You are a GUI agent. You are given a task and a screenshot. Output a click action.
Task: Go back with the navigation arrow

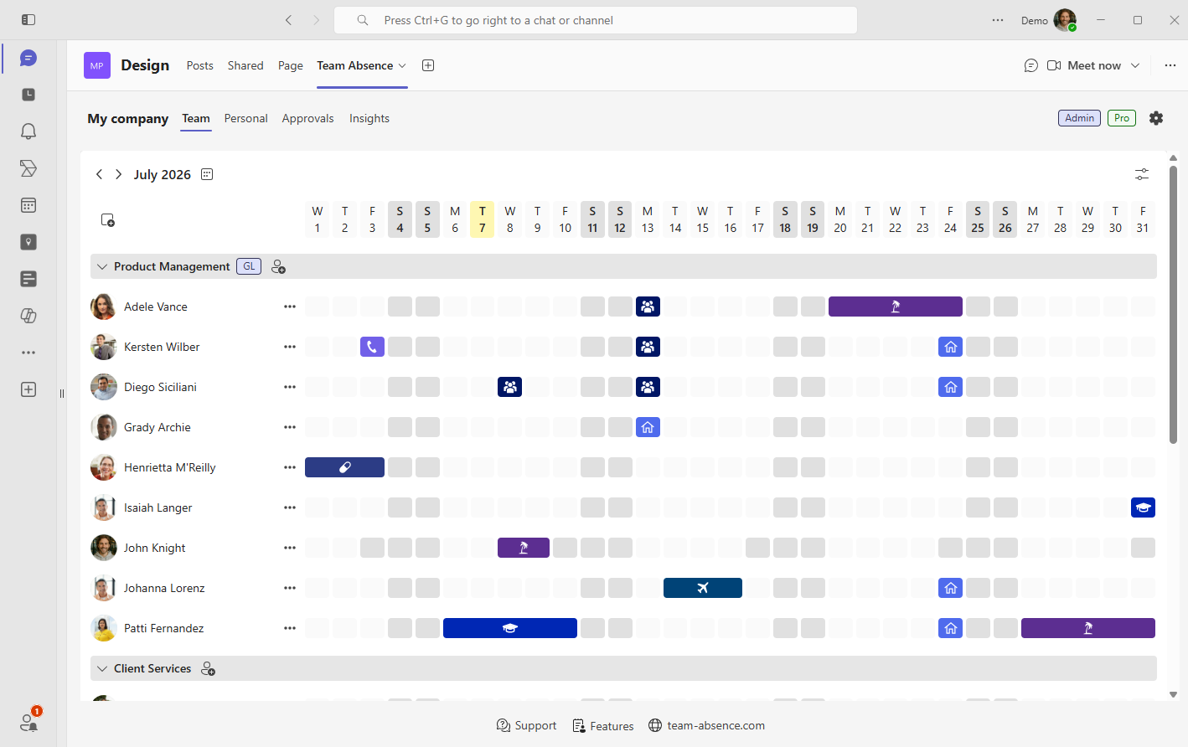point(289,20)
